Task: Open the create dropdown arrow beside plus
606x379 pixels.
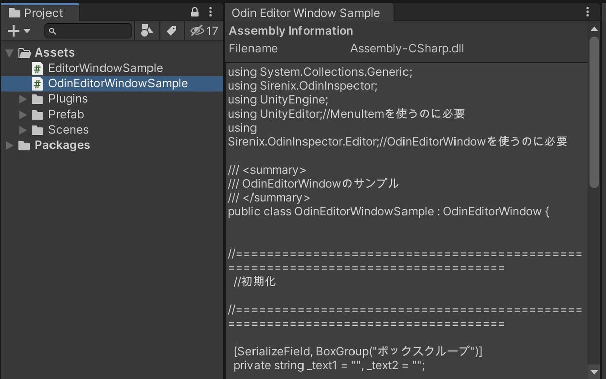Action: (x=27, y=31)
